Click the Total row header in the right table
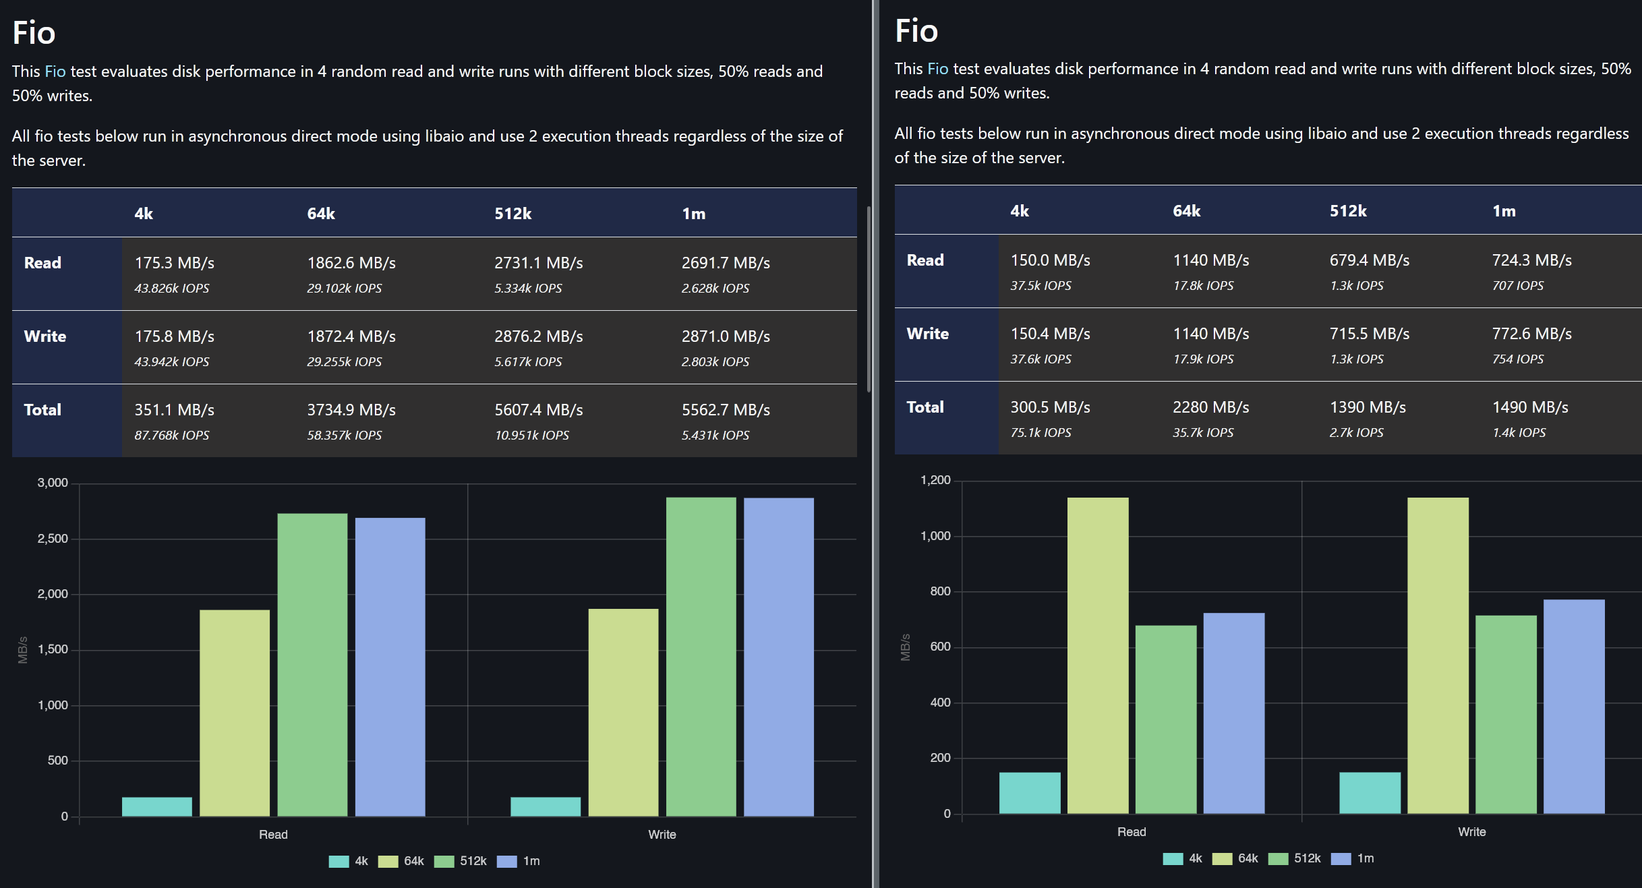The height and width of the screenshot is (888, 1642). coord(925,407)
